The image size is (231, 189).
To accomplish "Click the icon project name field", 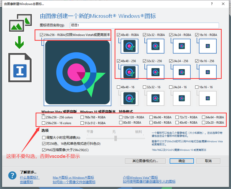I will (144, 25).
